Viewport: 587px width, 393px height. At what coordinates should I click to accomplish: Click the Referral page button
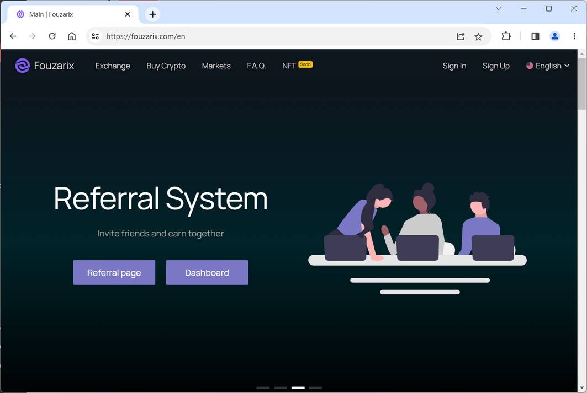(x=114, y=272)
